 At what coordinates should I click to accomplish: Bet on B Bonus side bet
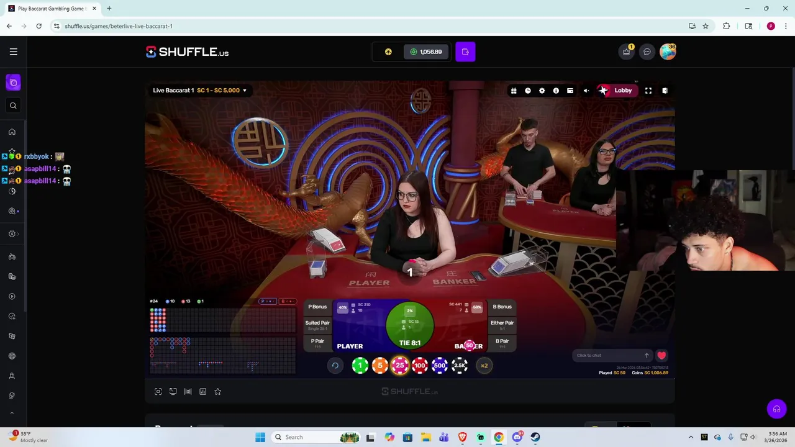502,307
